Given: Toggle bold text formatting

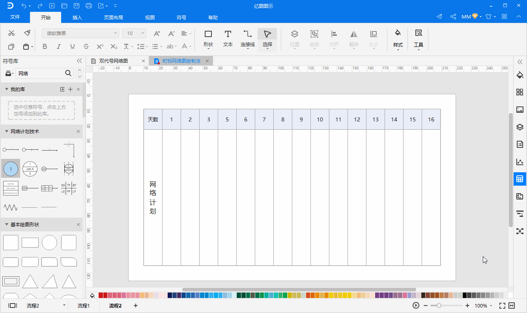Looking at the screenshot, I should coord(45,47).
